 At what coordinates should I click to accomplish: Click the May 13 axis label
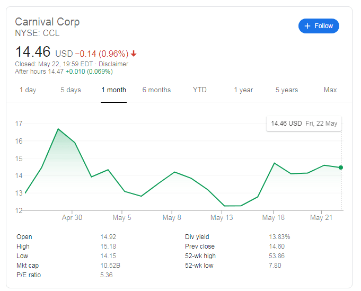click(x=222, y=218)
